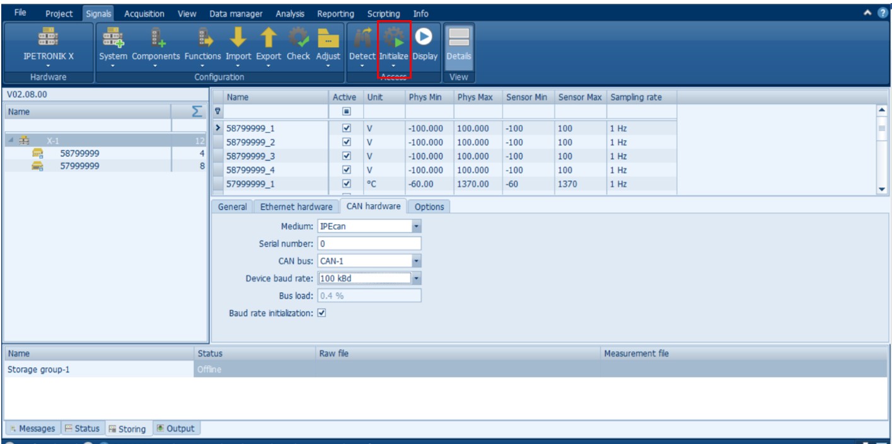Screen dimensions: 892x444
Task: Click the Import down-arrow icon
Action: pyautogui.click(x=238, y=39)
